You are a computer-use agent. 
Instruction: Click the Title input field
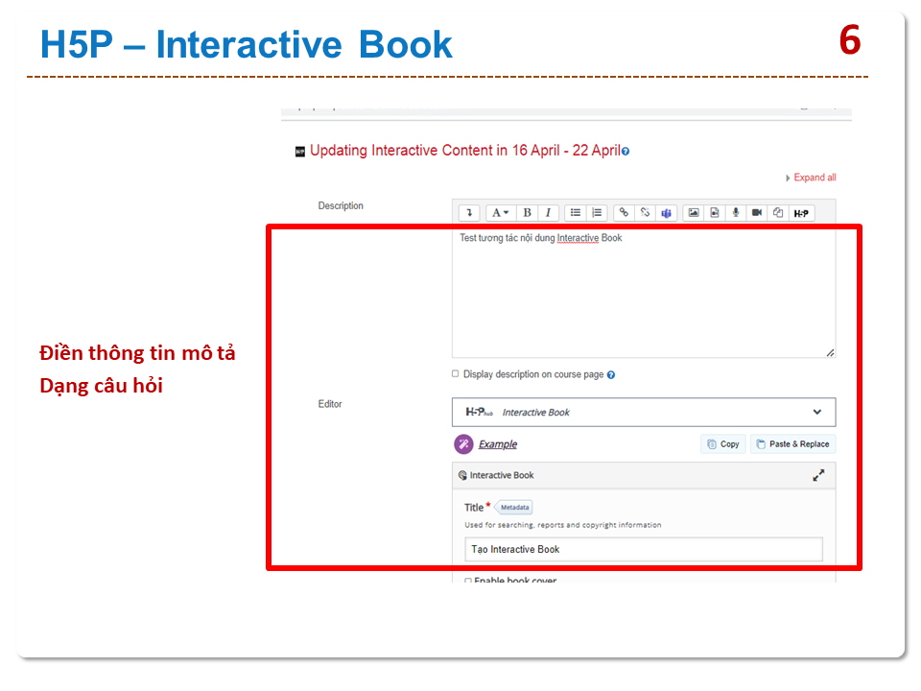tap(643, 549)
